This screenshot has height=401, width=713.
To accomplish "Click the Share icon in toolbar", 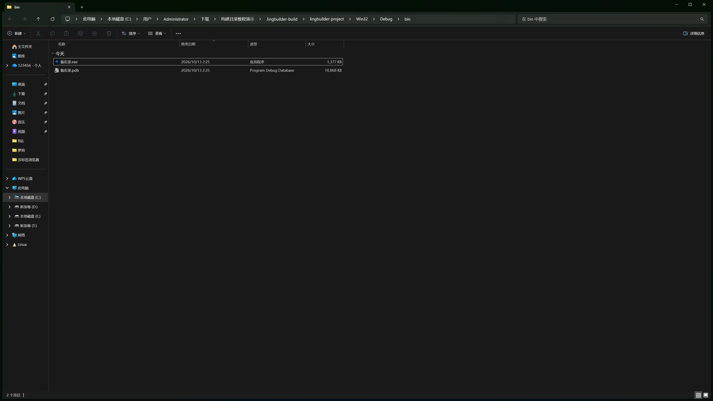I will pos(95,33).
